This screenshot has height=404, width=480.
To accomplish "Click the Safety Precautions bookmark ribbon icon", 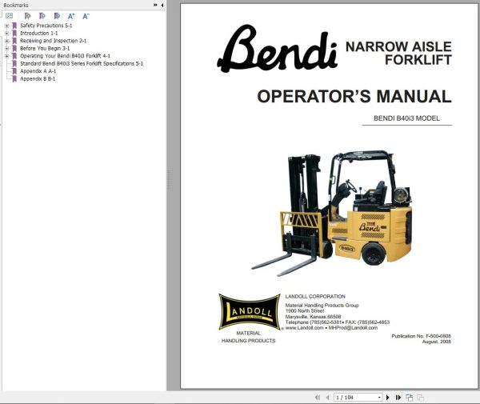I will coord(14,26).
